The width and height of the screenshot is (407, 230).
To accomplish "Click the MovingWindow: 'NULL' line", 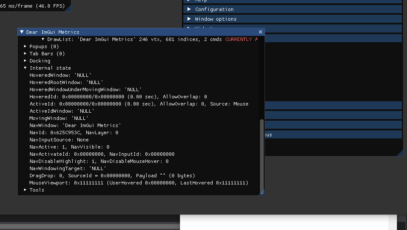I will click(x=59, y=118).
